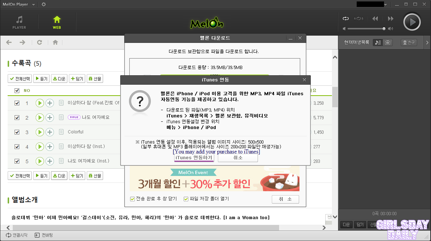The image size is (431, 241).
Task: Click bottom 듣기 listen button
Action: click(x=41, y=176)
